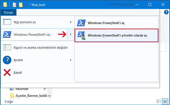Expand the Yardım submenu arrow

tap(71, 60)
